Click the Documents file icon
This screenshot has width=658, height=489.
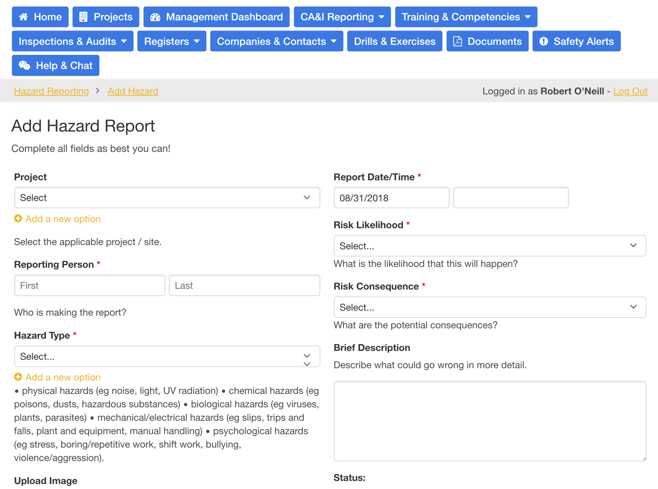click(458, 41)
